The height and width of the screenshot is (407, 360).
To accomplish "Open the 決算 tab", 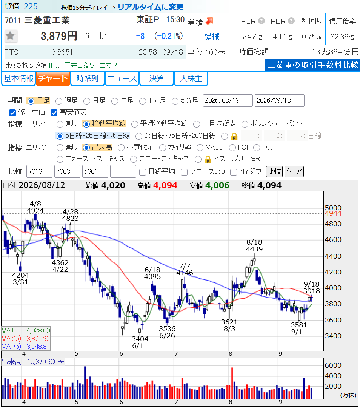I will [156, 79].
